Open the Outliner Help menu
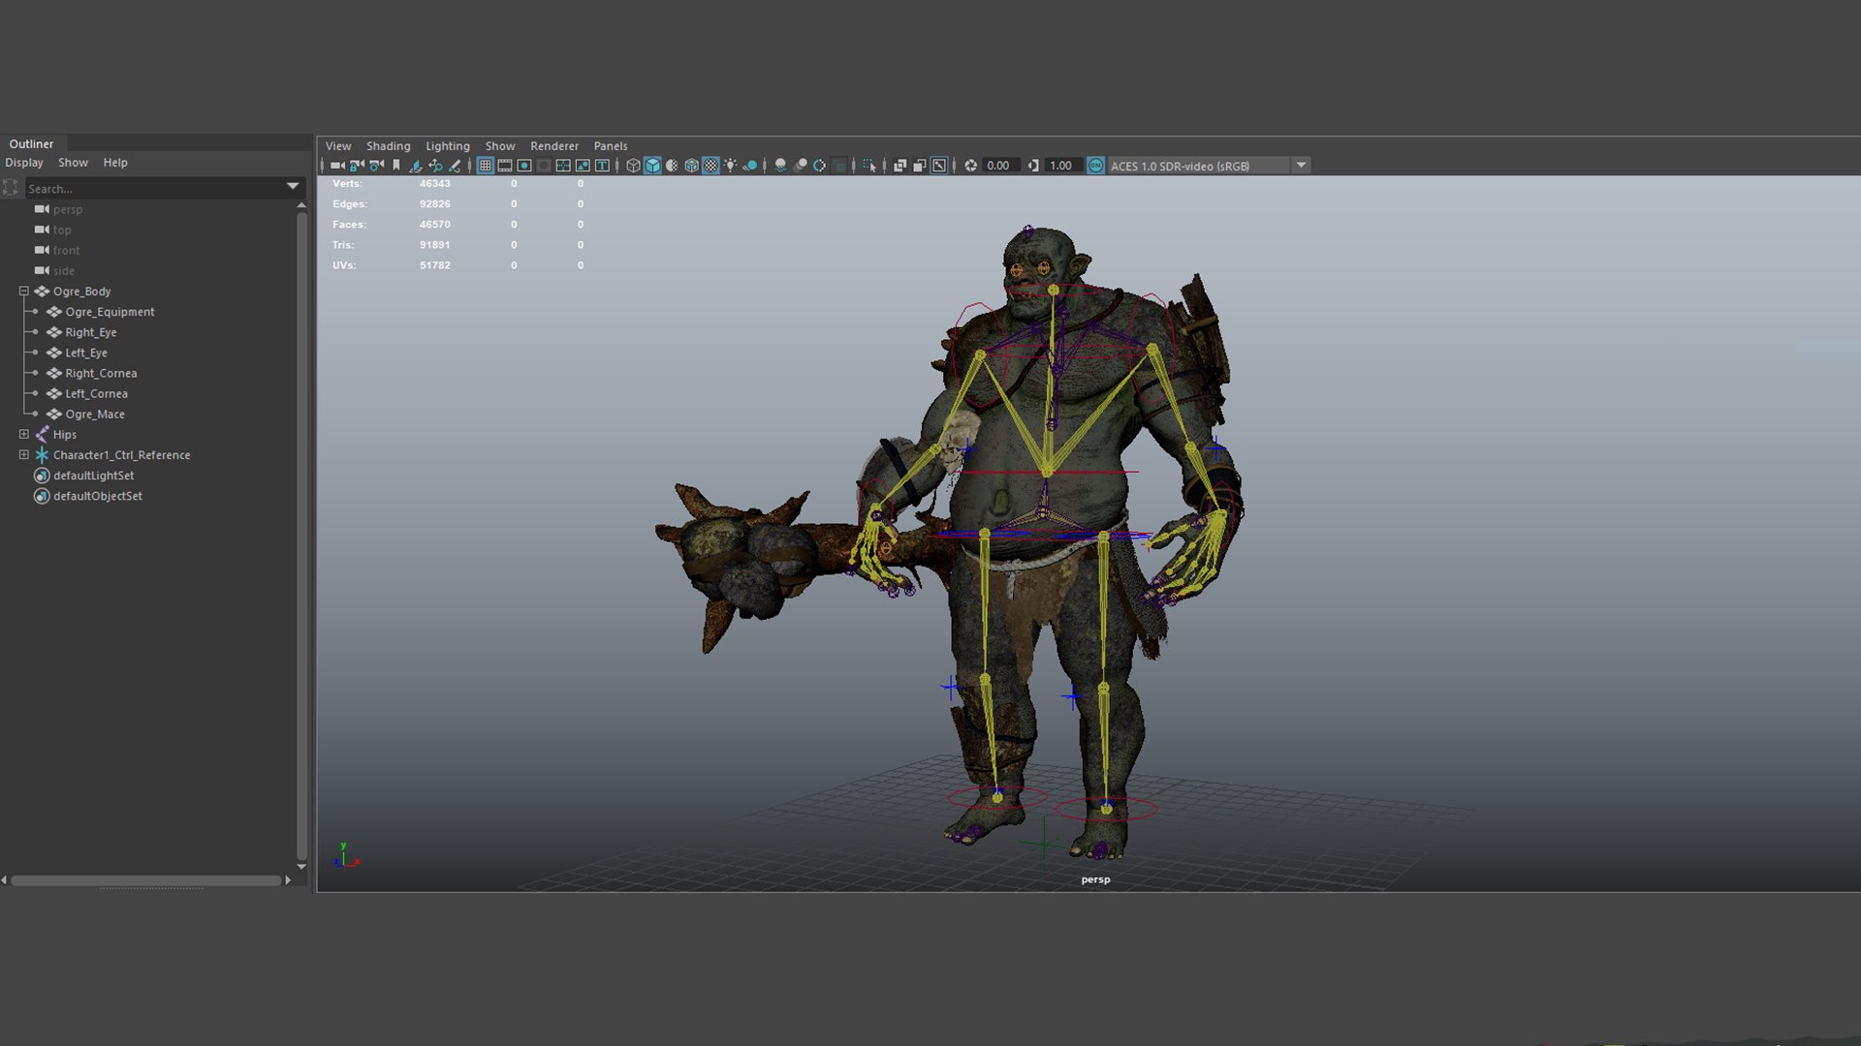The height and width of the screenshot is (1046, 1861). (115, 163)
